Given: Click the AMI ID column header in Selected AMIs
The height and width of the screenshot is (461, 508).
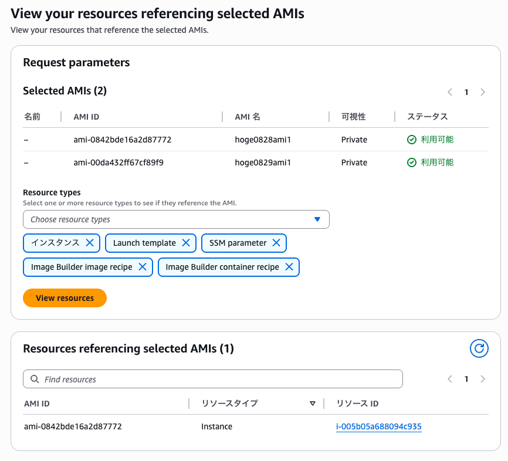Looking at the screenshot, I should [86, 117].
